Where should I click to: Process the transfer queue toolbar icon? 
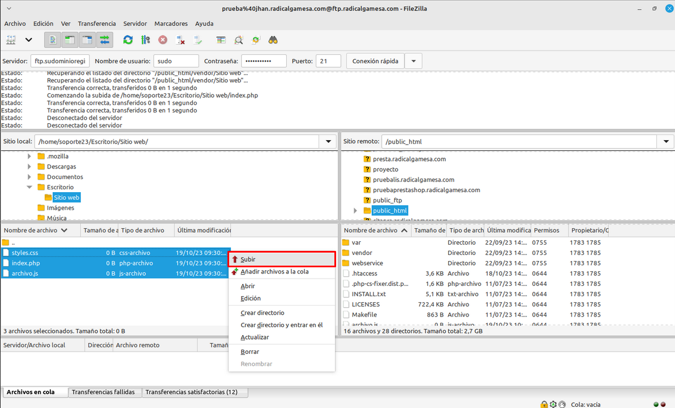coord(145,40)
